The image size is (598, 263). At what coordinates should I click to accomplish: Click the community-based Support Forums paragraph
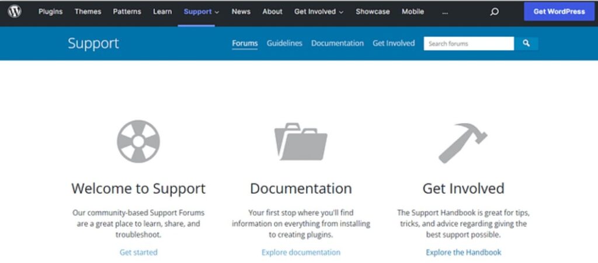click(x=138, y=224)
